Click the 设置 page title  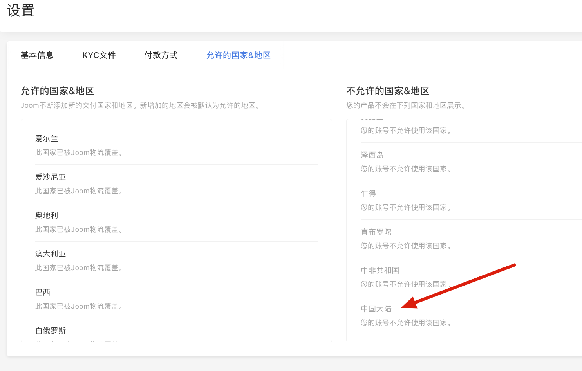coord(21,11)
